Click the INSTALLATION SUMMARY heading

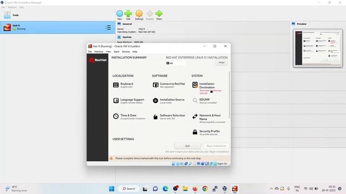(129, 58)
